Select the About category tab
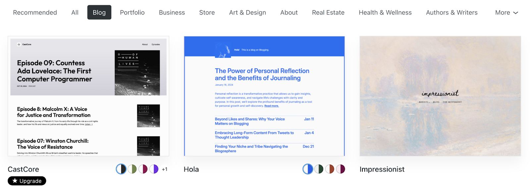 pos(289,13)
